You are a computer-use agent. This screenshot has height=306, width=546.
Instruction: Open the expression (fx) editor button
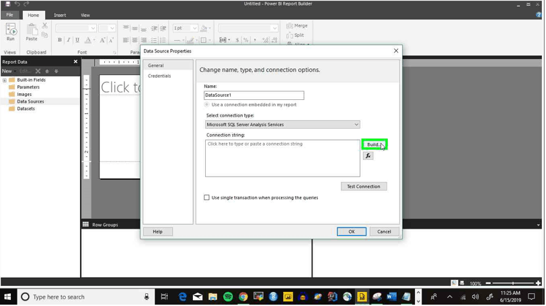pos(368,156)
